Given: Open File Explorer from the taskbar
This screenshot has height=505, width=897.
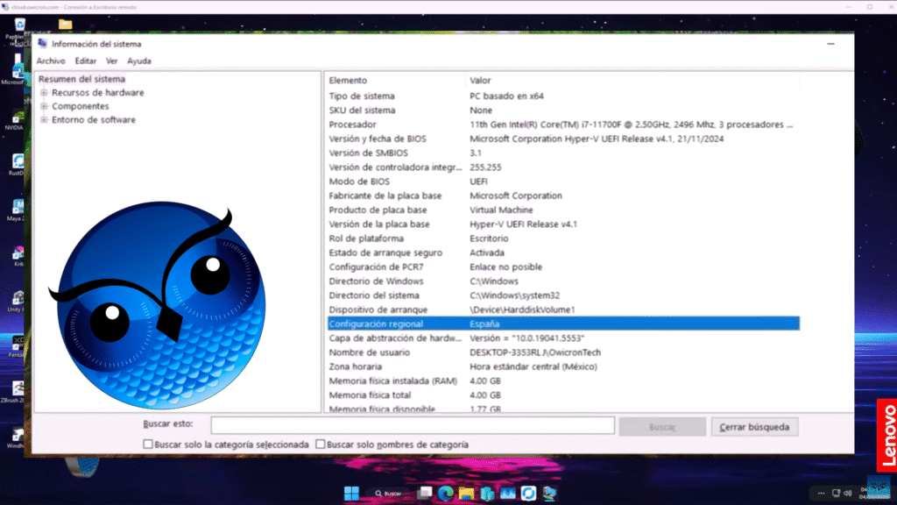Looking at the screenshot, I should pyautogui.click(x=466, y=493).
